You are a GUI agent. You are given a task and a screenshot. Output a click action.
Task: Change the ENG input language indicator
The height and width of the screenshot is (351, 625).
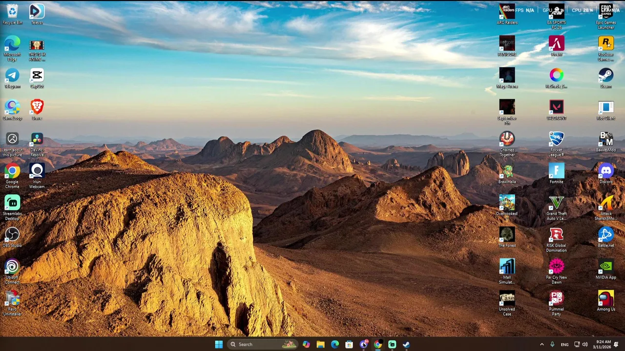pyautogui.click(x=564, y=344)
